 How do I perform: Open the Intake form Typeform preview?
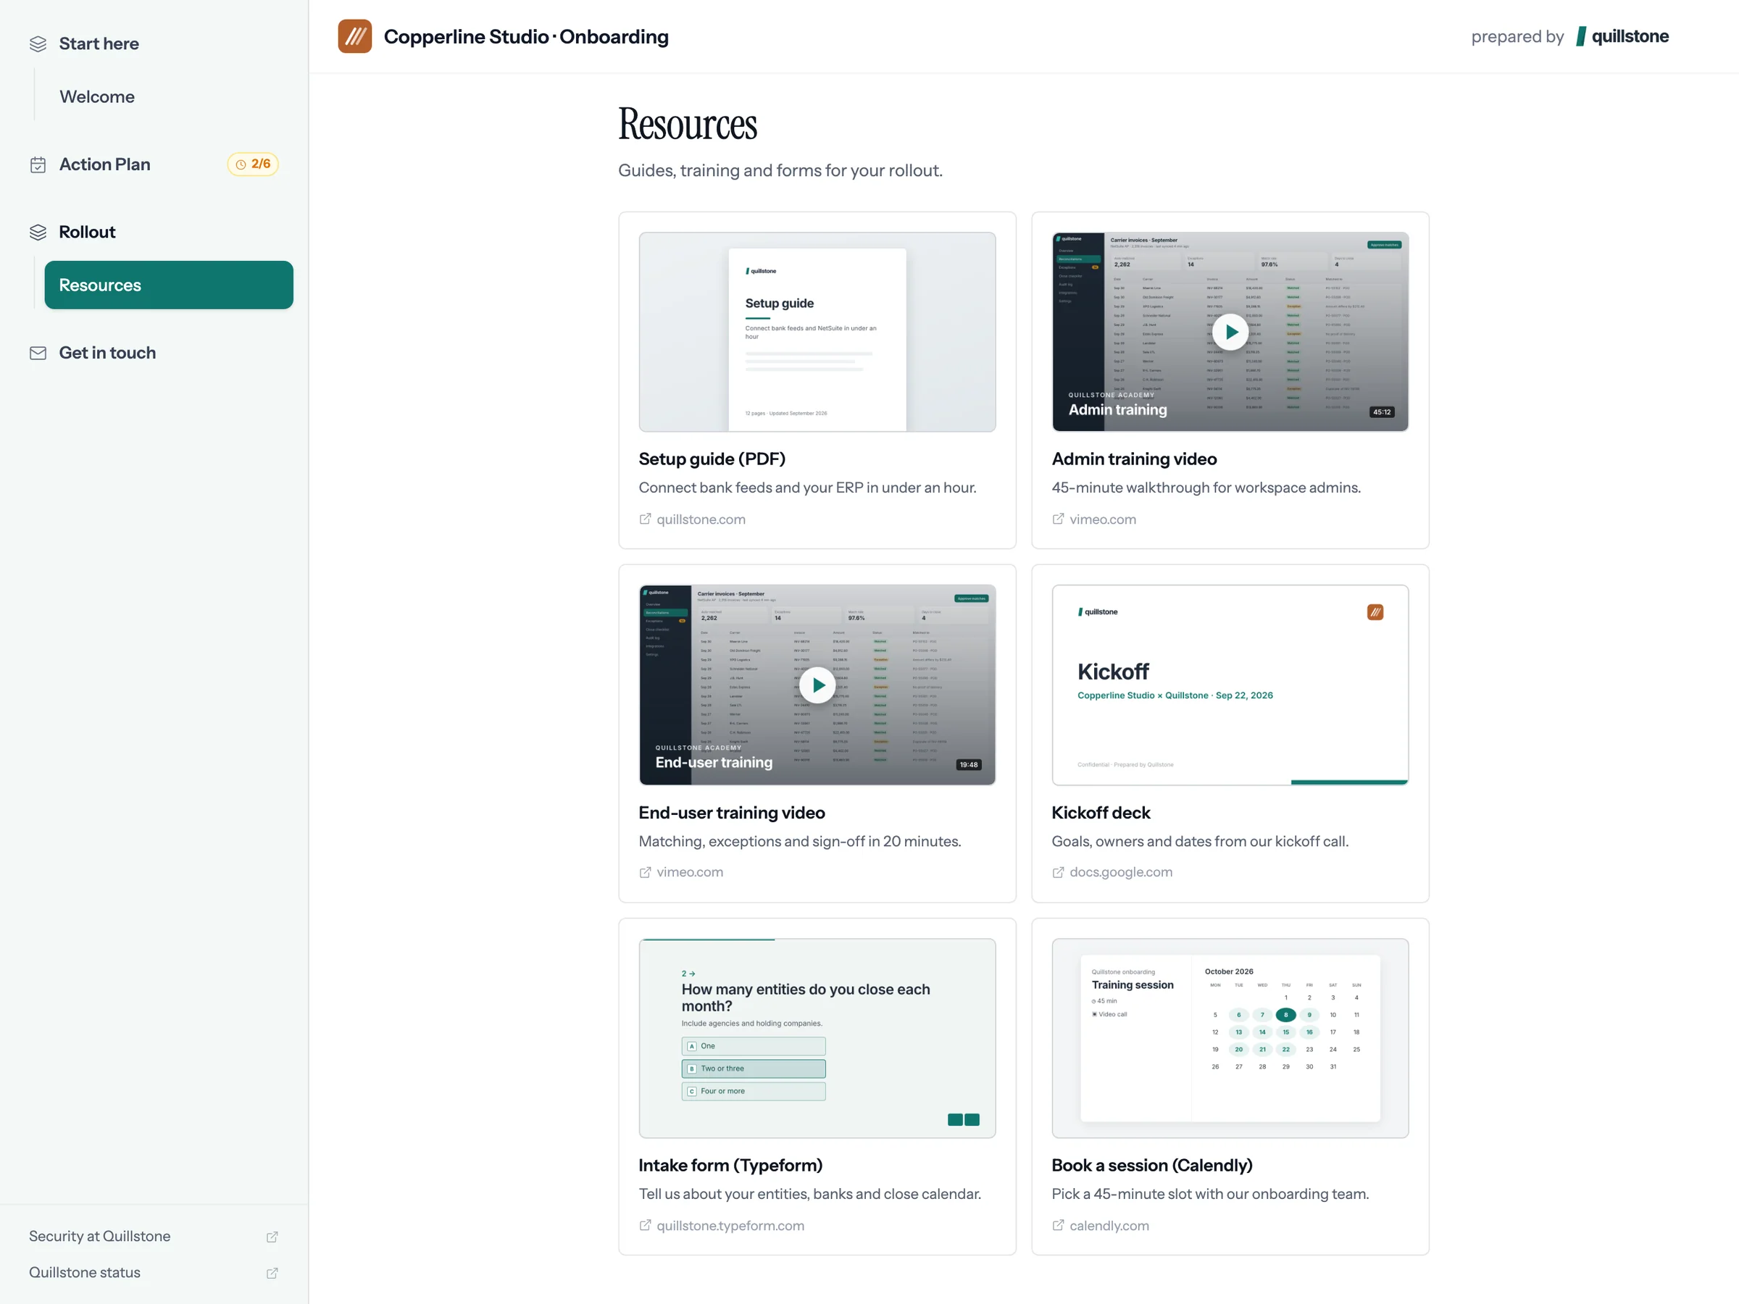[x=817, y=1037]
